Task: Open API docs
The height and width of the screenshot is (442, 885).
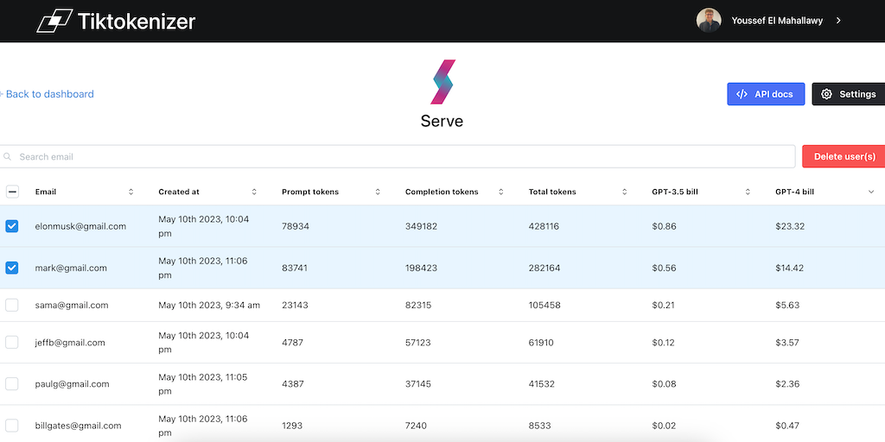Action: coord(766,94)
